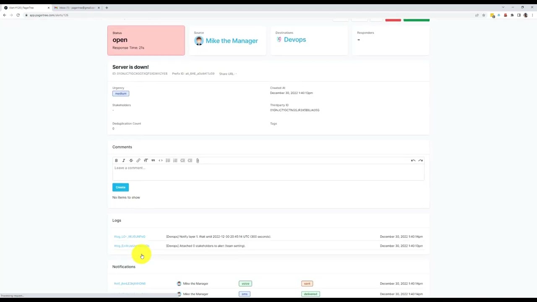Share this page from address bar
The height and width of the screenshot is (302, 537).
pos(477,15)
